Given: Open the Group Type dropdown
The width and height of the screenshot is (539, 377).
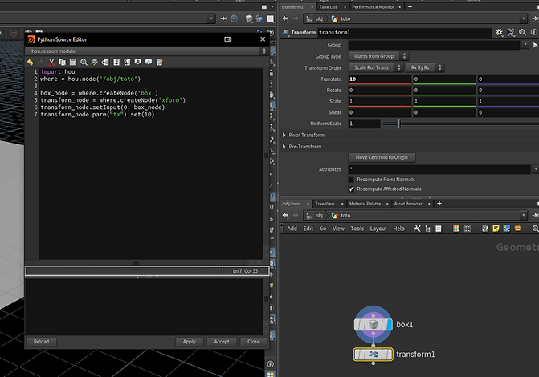Looking at the screenshot, I should [378, 56].
